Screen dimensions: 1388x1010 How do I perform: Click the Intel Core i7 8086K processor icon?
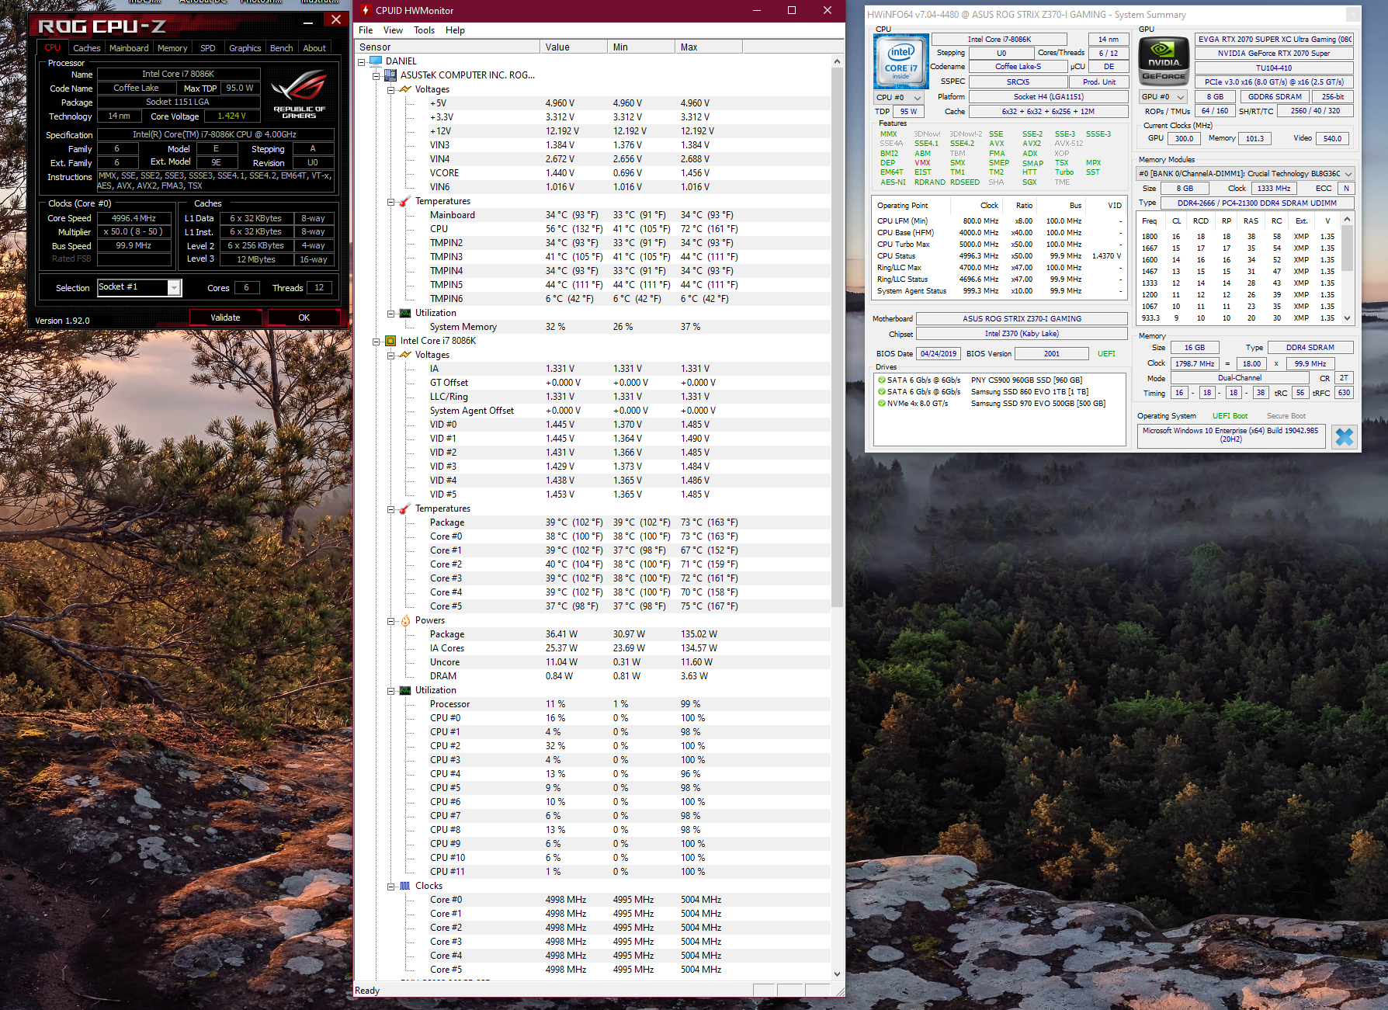coord(390,341)
